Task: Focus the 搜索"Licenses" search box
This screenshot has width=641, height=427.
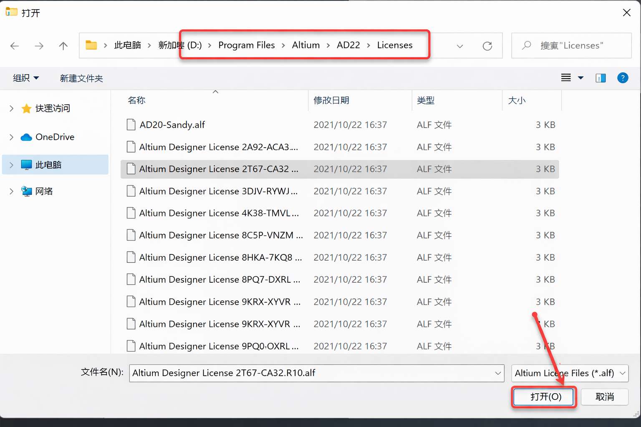Action: [x=571, y=45]
